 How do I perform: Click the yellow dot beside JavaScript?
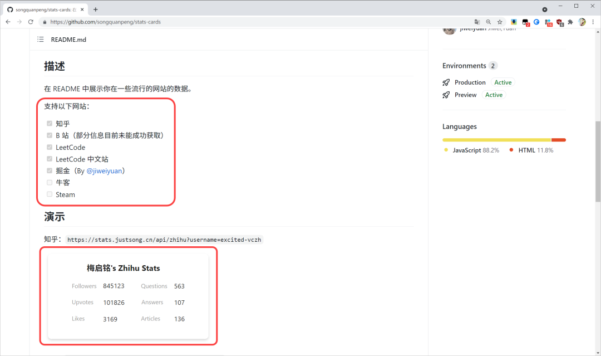tap(446, 150)
